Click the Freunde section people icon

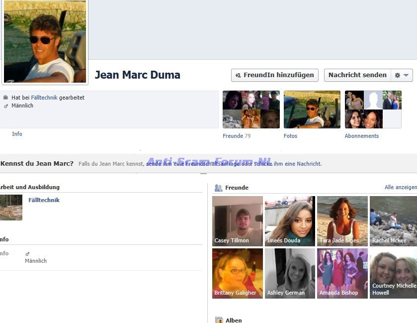pos(218,188)
